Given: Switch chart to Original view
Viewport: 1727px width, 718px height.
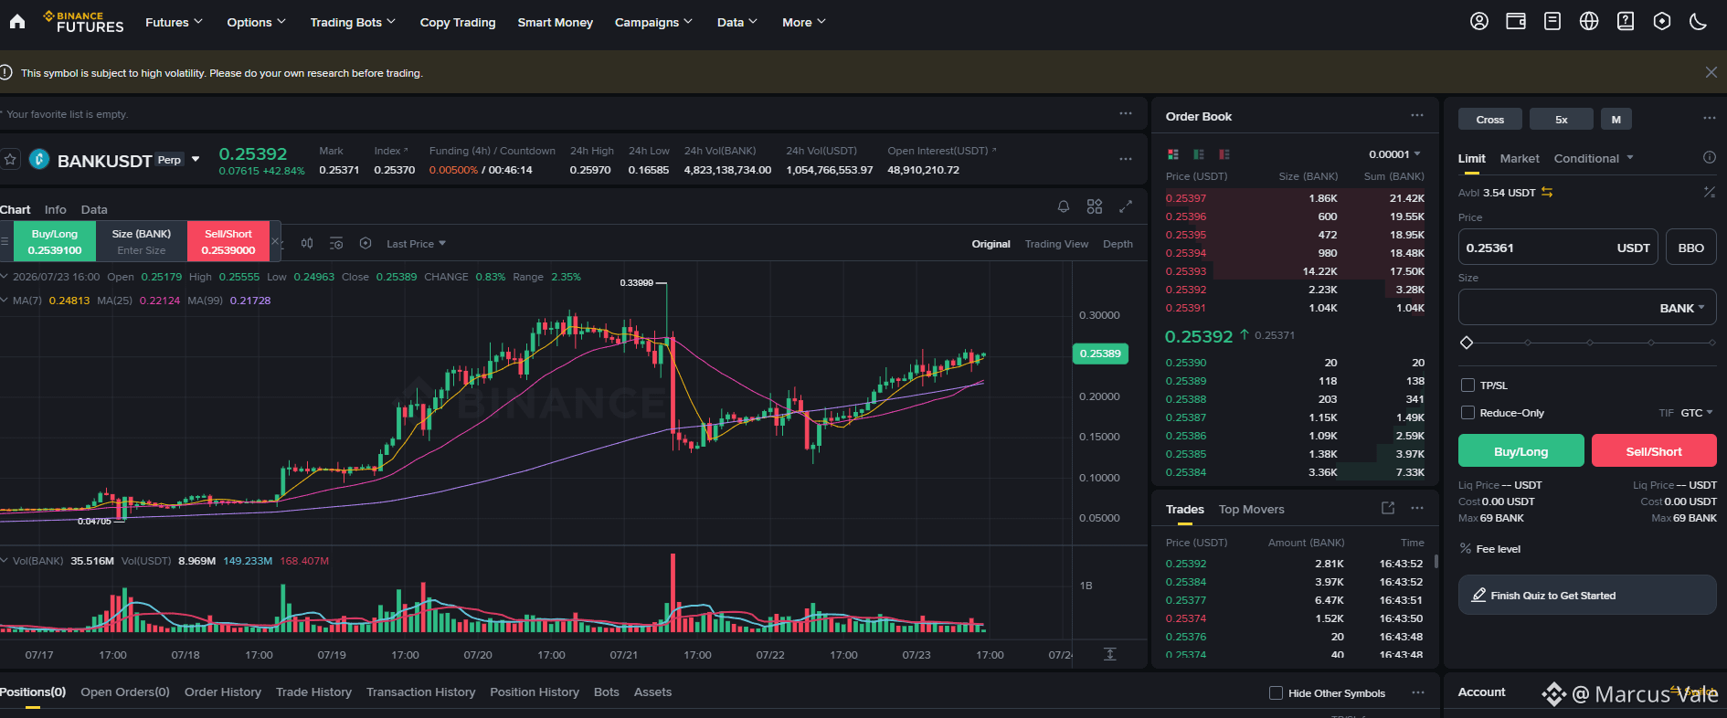Looking at the screenshot, I should pos(991,244).
